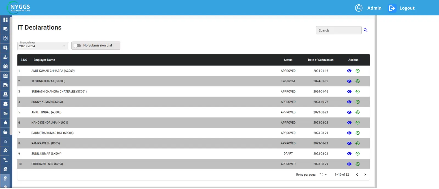Open the financial year dropdown

pos(43,46)
